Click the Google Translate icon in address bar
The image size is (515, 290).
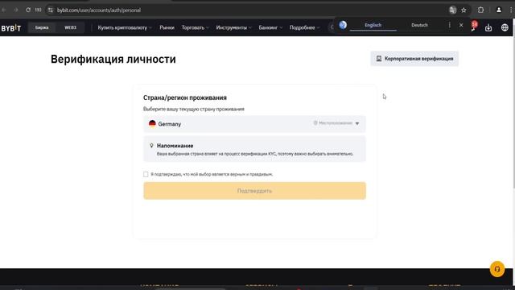452,10
